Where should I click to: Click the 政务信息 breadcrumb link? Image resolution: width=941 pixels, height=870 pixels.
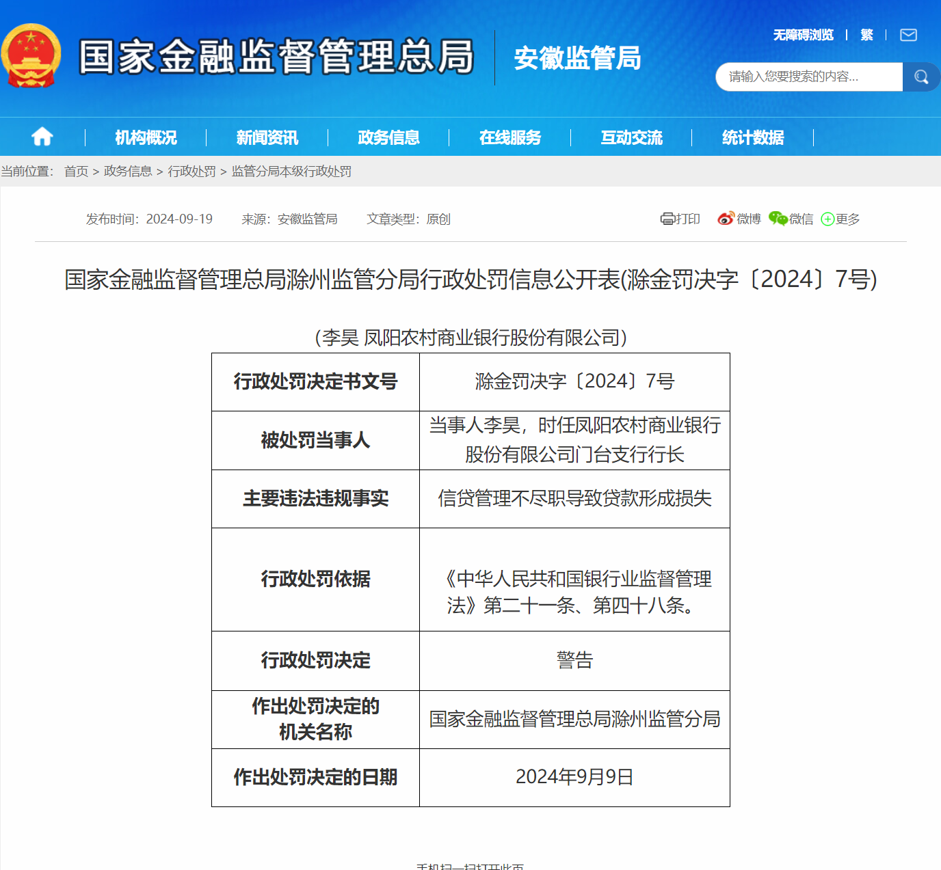click(x=128, y=172)
